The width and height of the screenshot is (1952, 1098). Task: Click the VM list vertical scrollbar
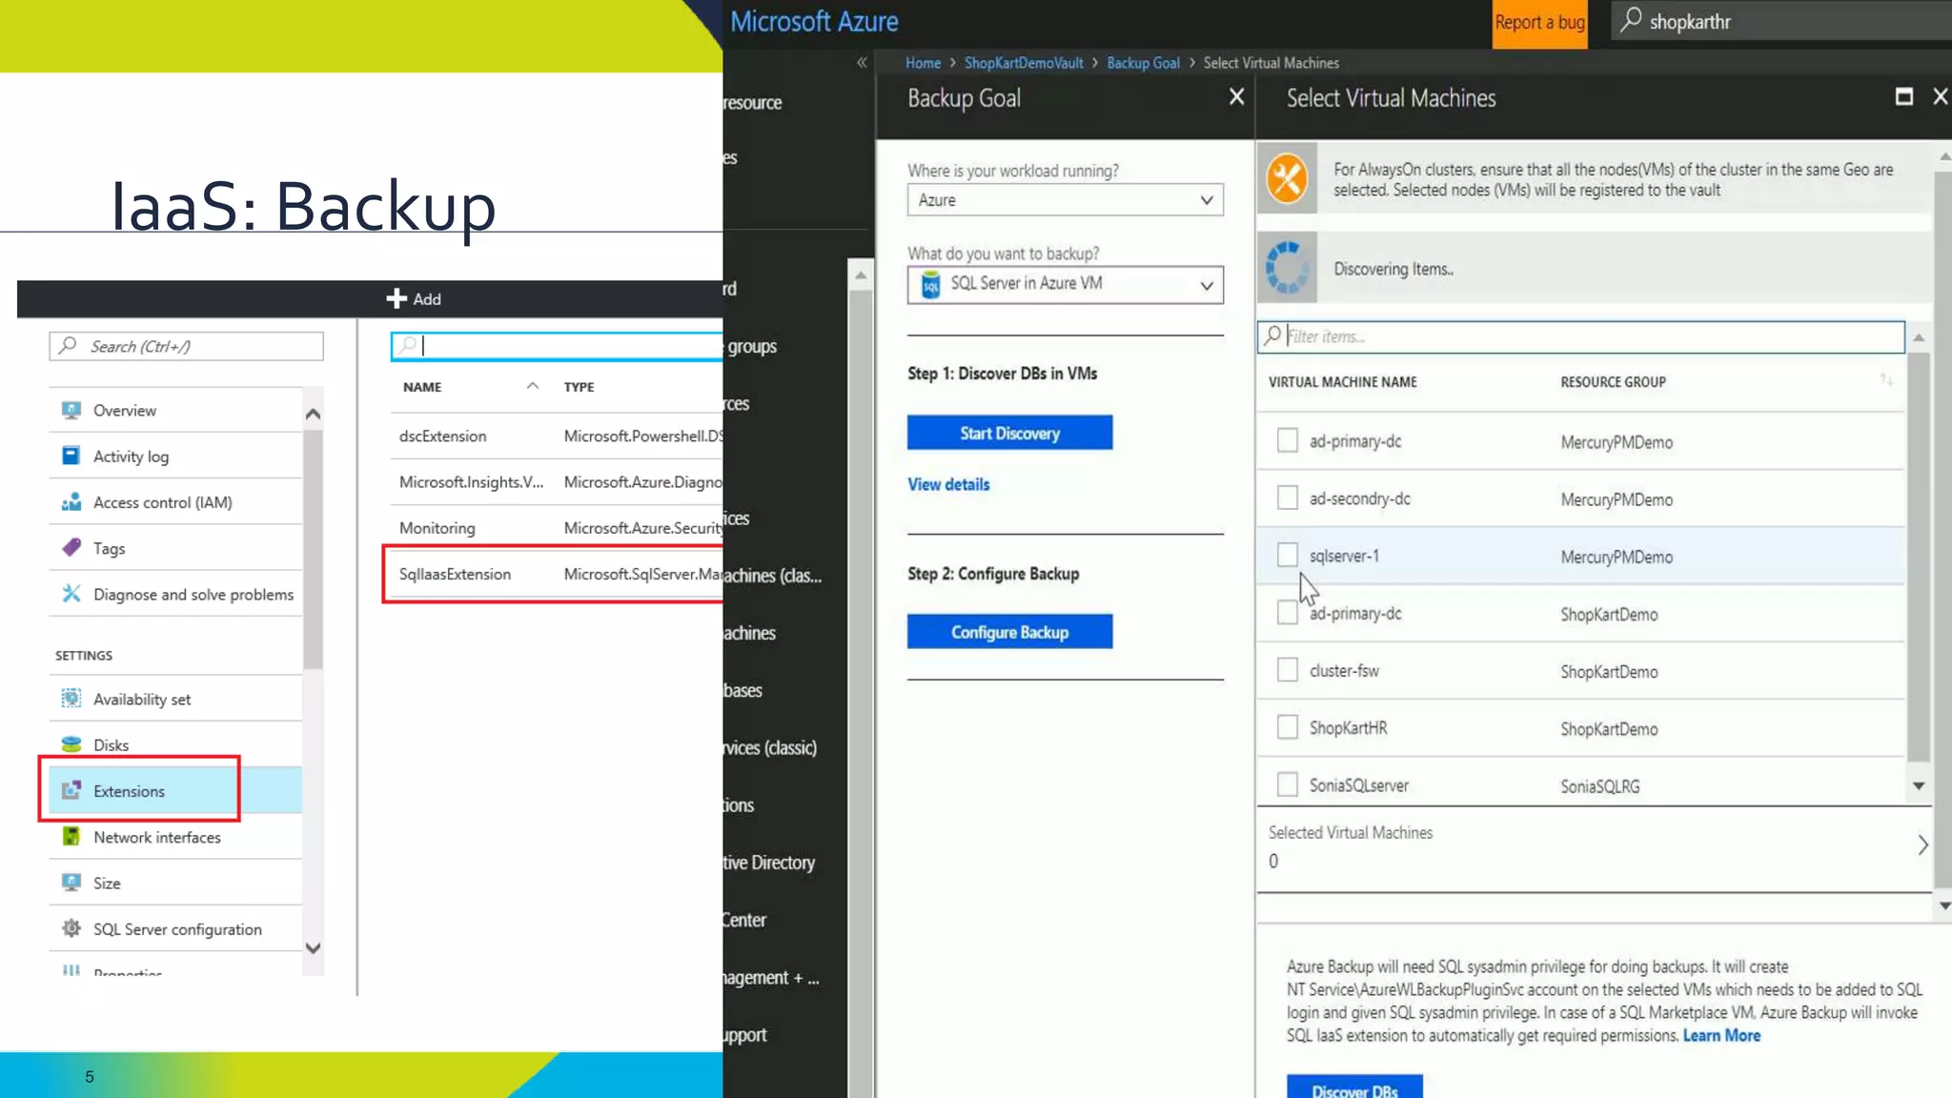point(1919,557)
